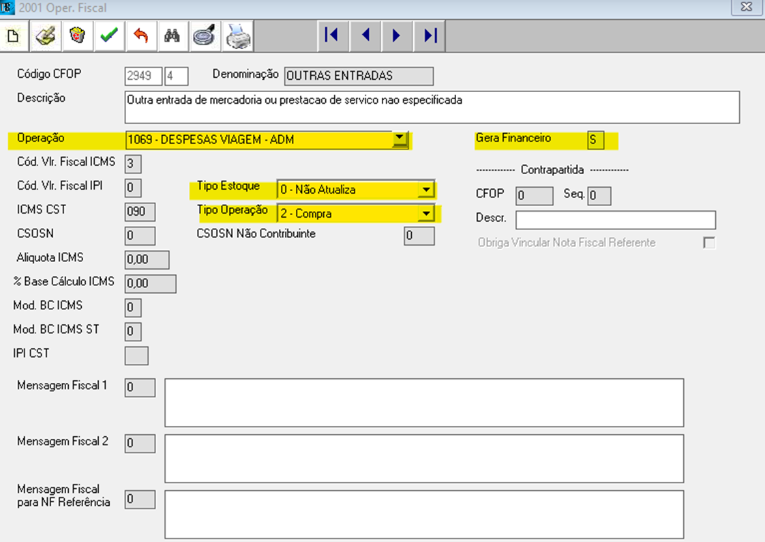This screenshot has height=542, width=765.
Task: Click the Mod. BC ICMS field
Action: [x=133, y=308]
